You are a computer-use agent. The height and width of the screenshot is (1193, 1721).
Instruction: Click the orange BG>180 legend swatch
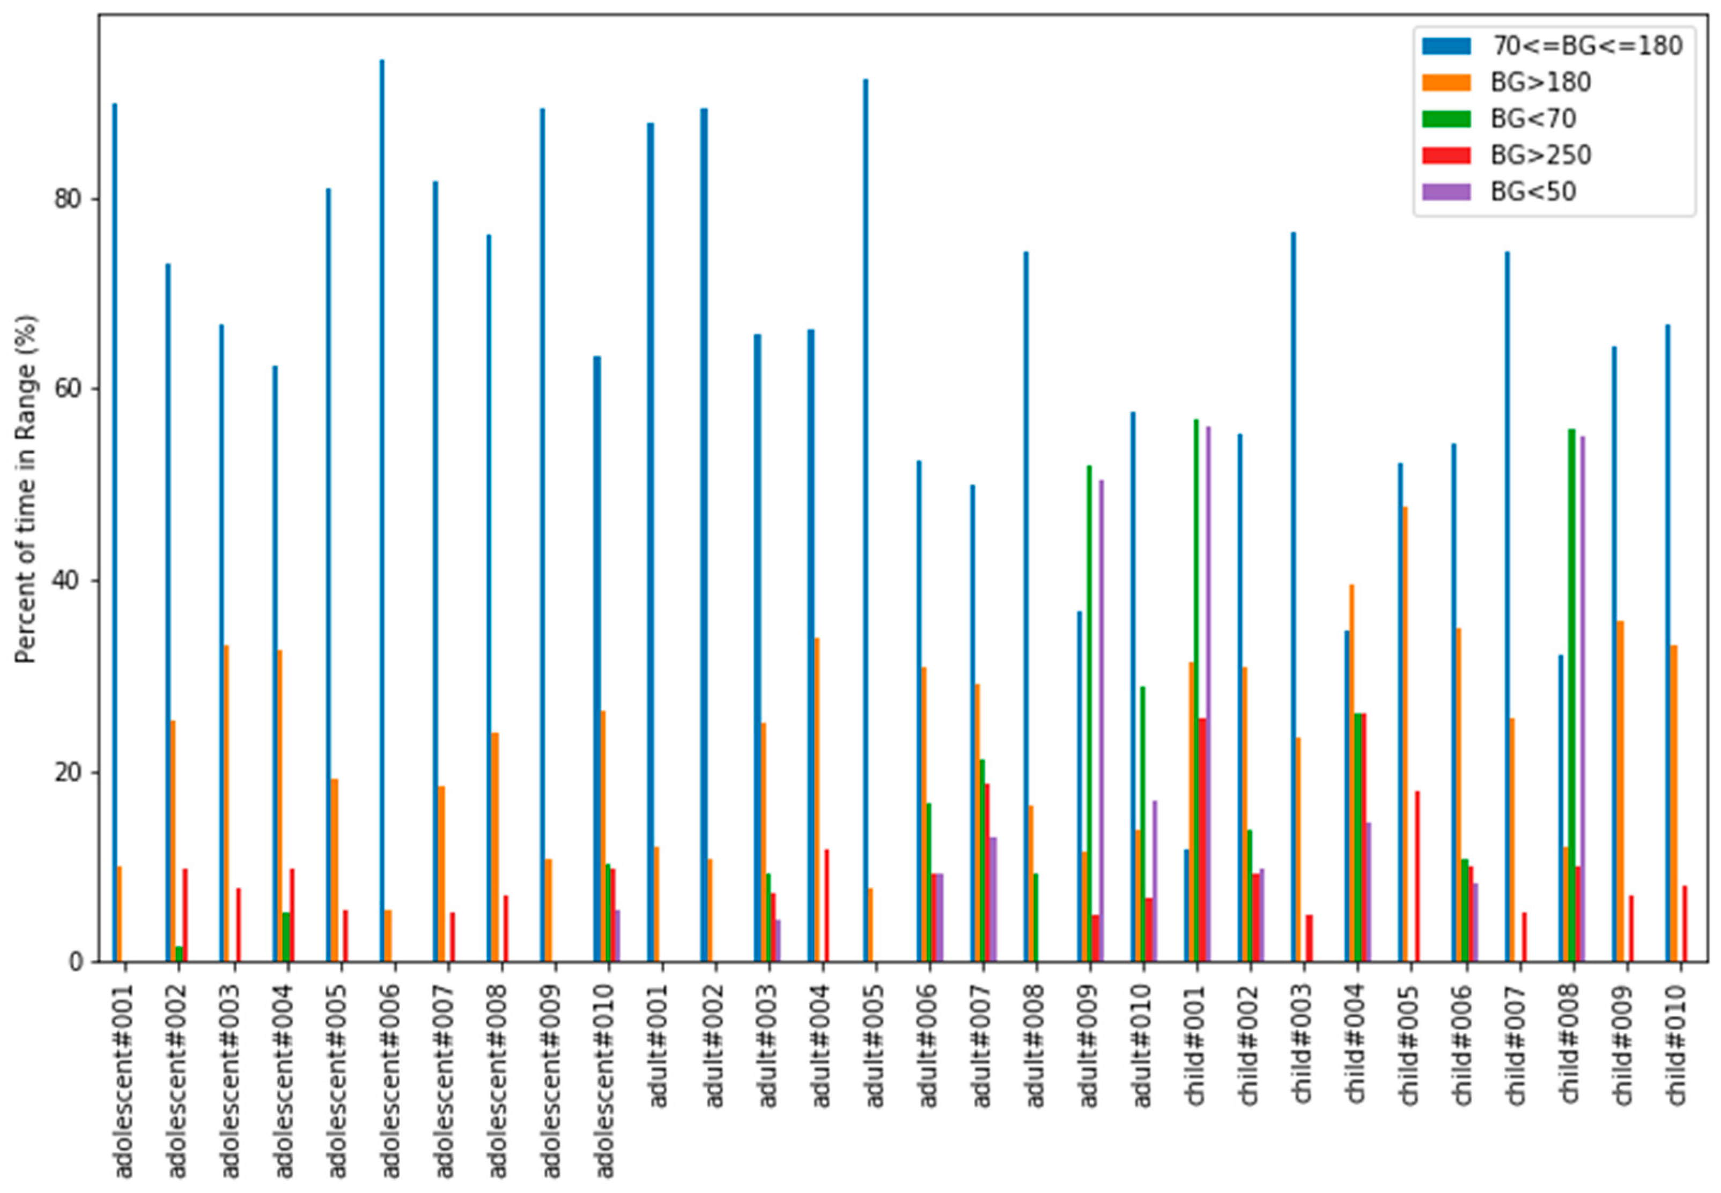click(x=1446, y=83)
